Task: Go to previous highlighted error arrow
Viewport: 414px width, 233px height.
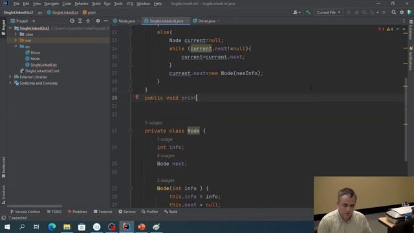Action: click(397, 29)
